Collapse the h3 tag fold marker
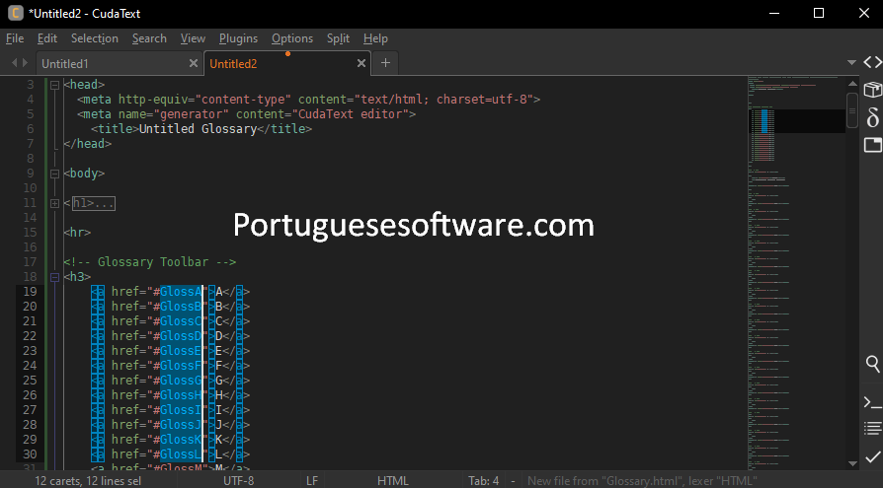This screenshot has height=488, width=883. (54, 277)
